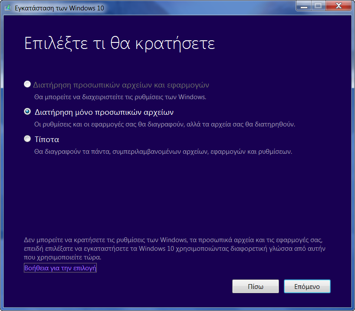
Task: Click the label 'Διατήρηση προσωπικών αρχείων και εφαρμογών'
Action: (x=121, y=85)
